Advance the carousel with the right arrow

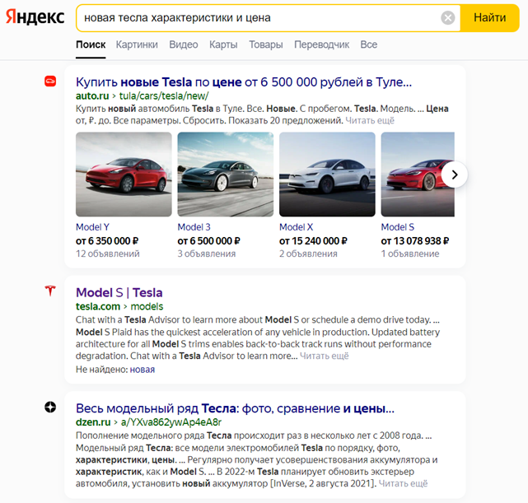click(455, 175)
